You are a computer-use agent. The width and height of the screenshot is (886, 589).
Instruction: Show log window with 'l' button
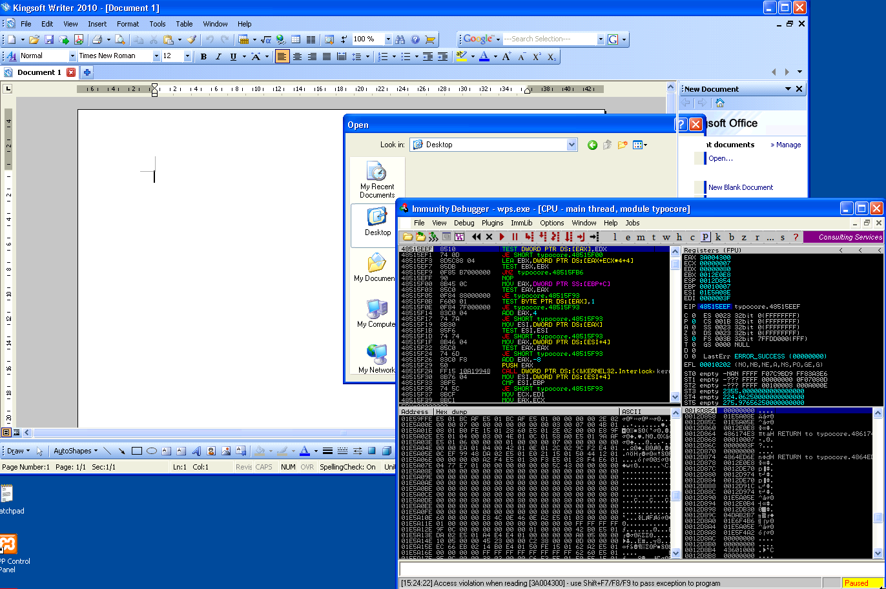point(615,237)
